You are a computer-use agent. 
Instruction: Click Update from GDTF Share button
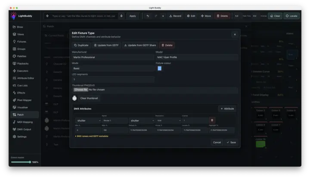(140, 45)
